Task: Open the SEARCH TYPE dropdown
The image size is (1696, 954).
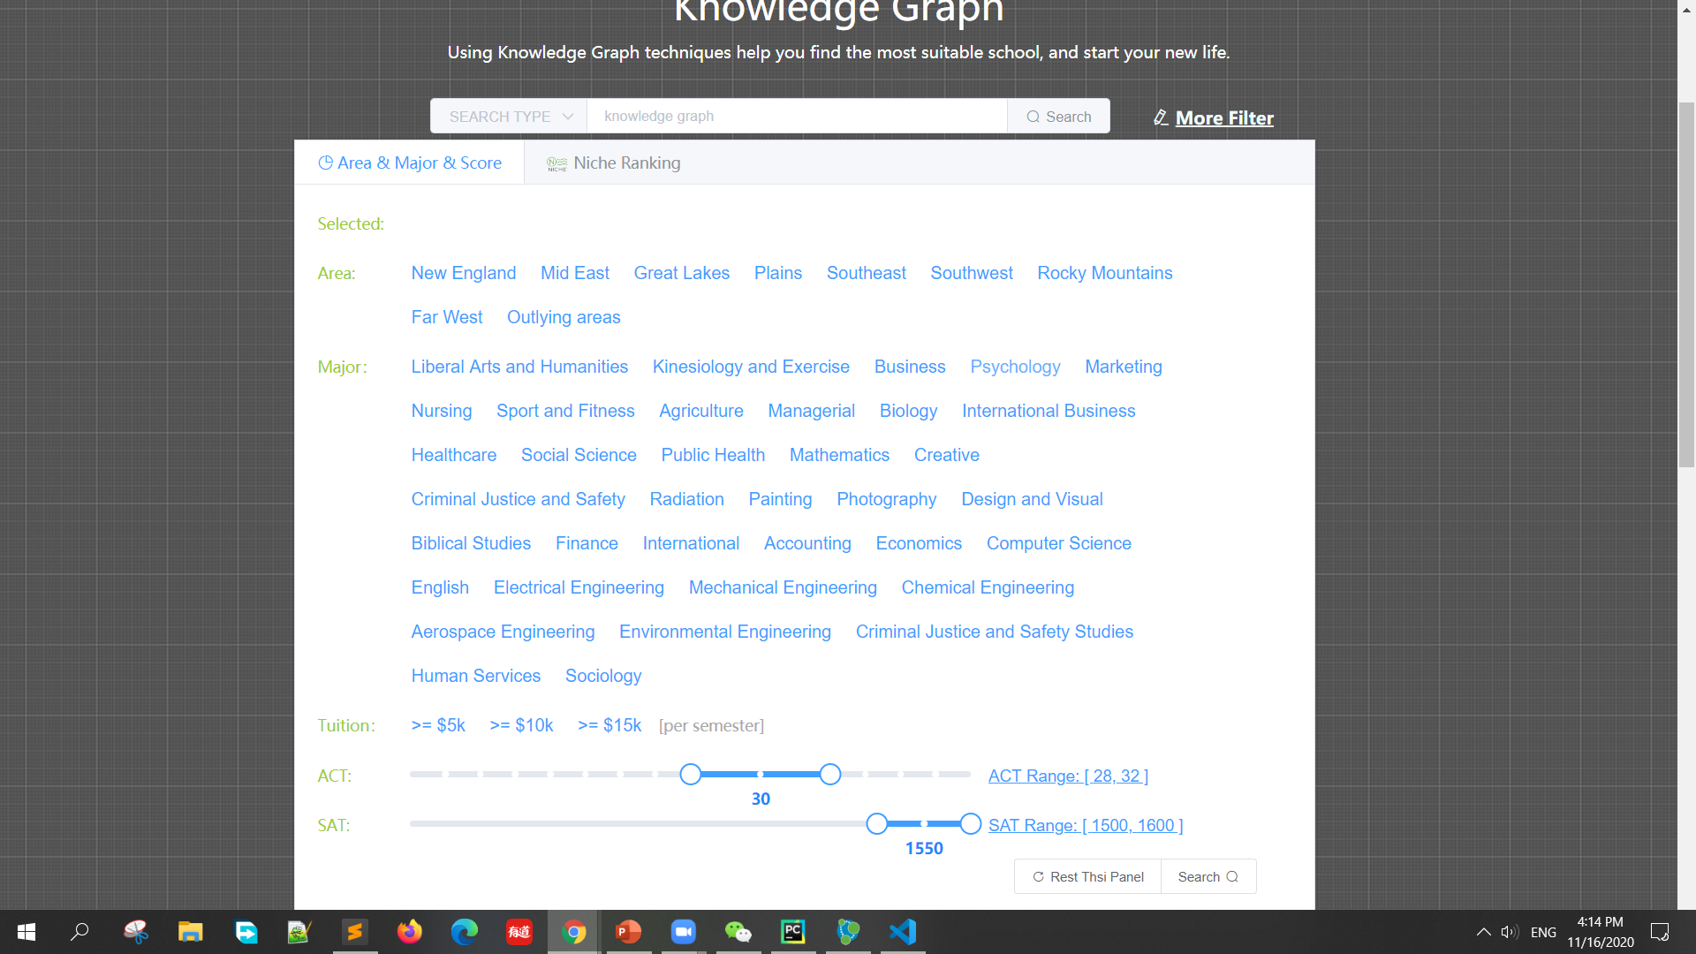Action: coord(508,116)
